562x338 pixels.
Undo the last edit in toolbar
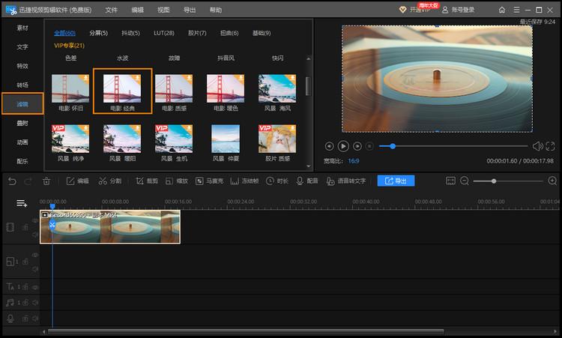12,181
